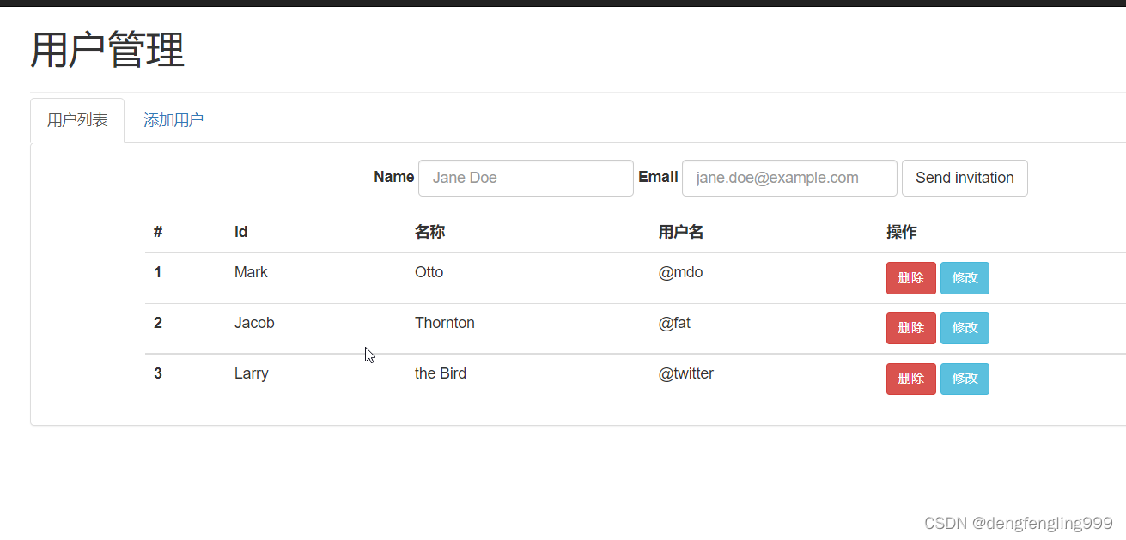Open the 添加用户 tab
1126x540 pixels.
click(x=173, y=120)
